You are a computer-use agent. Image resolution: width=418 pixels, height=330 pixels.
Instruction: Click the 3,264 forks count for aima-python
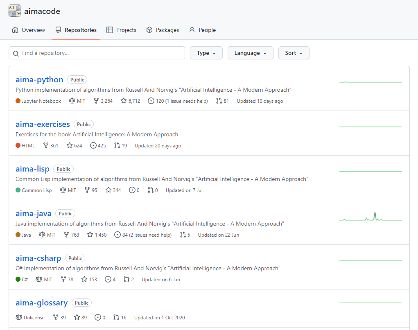(x=106, y=101)
